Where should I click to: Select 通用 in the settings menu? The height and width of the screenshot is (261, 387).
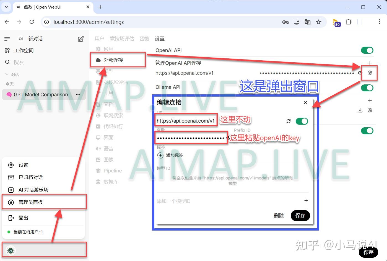(x=108, y=49)
